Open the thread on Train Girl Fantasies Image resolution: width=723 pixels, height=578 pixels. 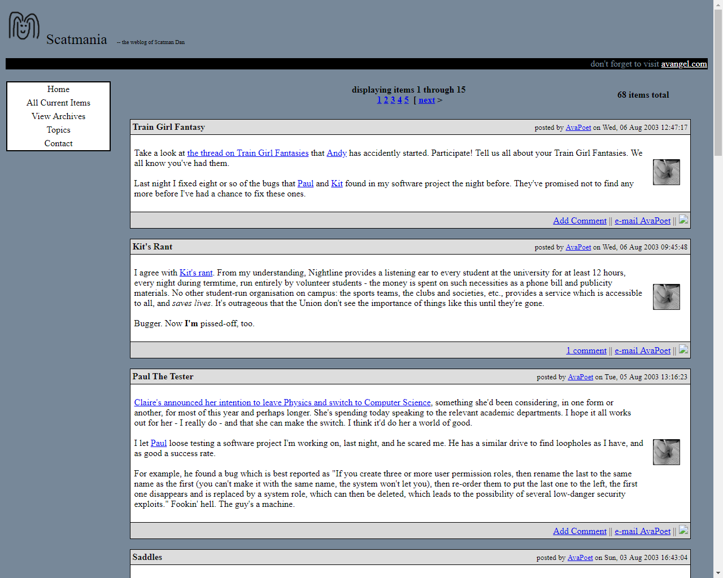pyautogui.click(x=247, y=153)
